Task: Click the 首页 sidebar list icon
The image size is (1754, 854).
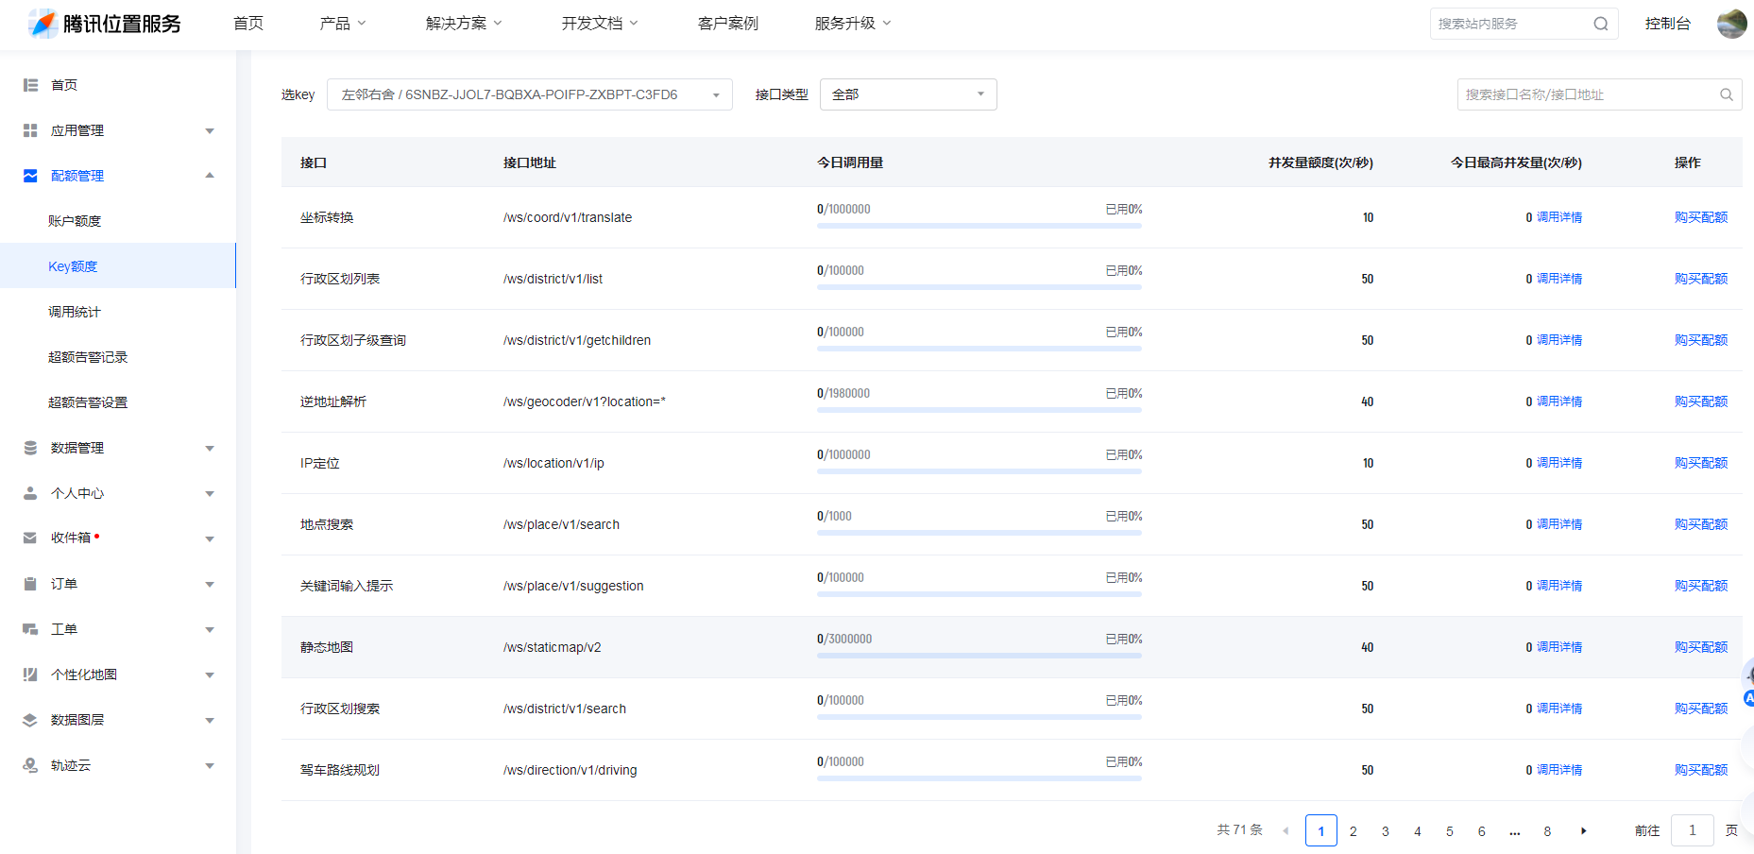Action: click(x=30, y=85)
